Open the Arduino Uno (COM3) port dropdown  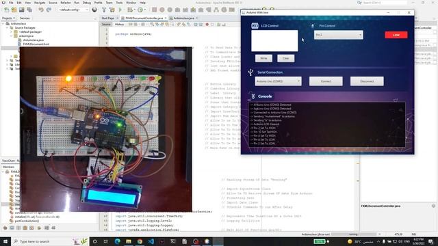click(278, 81)
